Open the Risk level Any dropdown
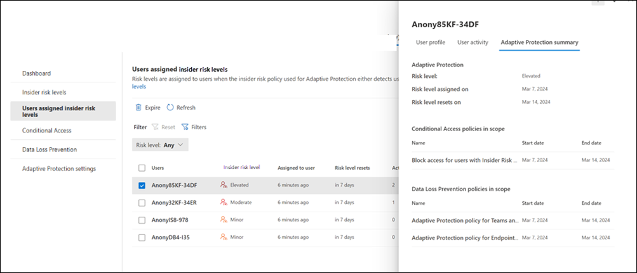Screen dimensions: 637x273 pos(162,145)
